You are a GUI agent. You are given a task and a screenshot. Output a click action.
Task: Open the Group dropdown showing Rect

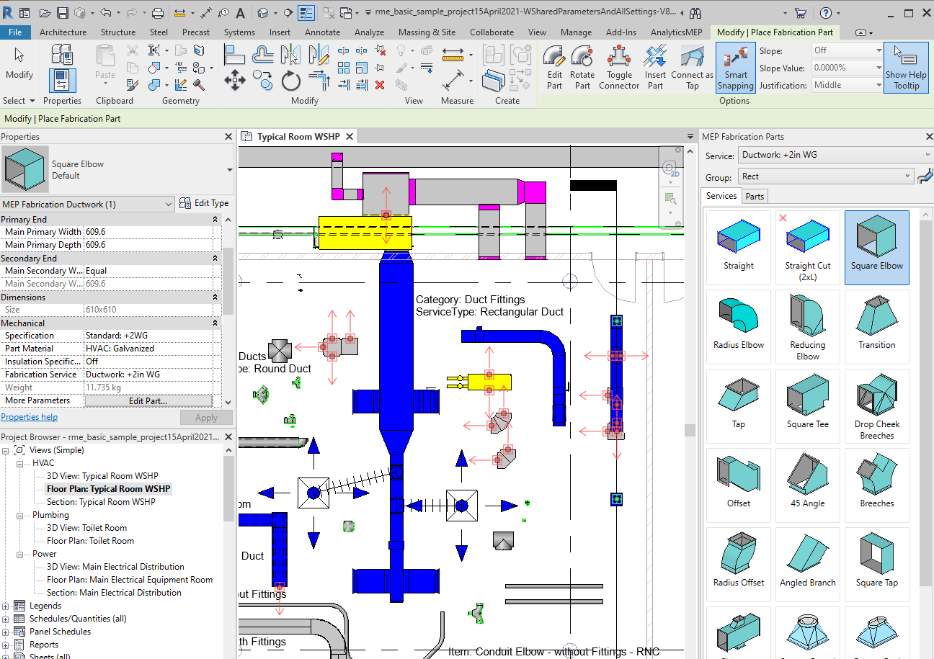826,176
